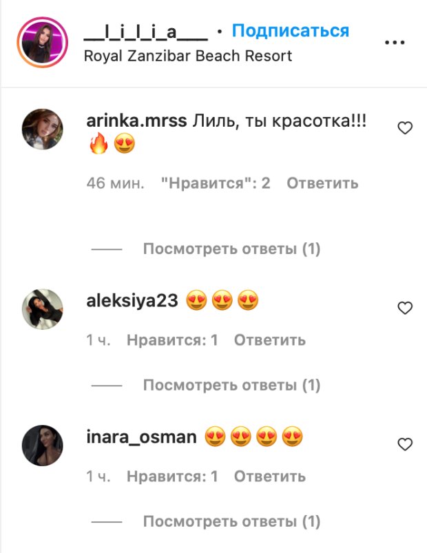Open arinka.mrss username in comment

point(136,121)
